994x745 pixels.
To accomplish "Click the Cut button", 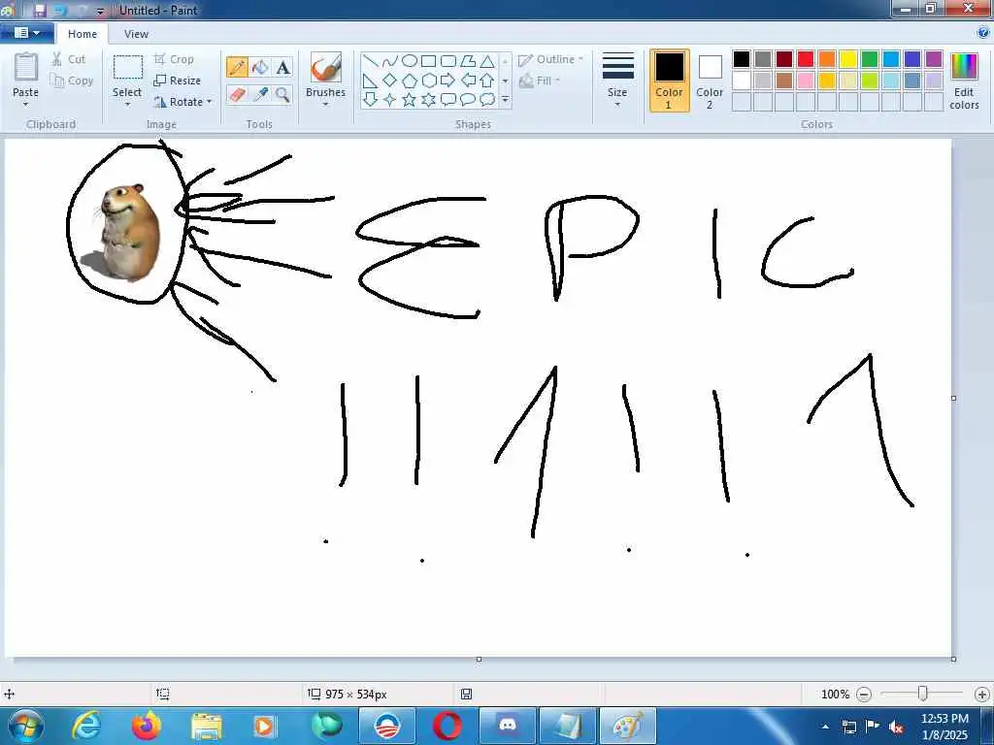I will coord(69,59).
